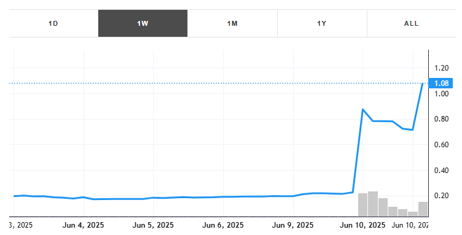Viewport: 462px width, 235px height.
Task: Switch chart to the 1D range tab
Action: [x=53, y=23]
